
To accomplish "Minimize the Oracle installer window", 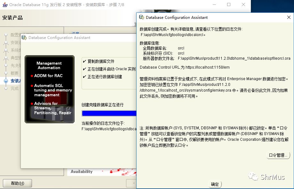I will (x=214, y=4).
